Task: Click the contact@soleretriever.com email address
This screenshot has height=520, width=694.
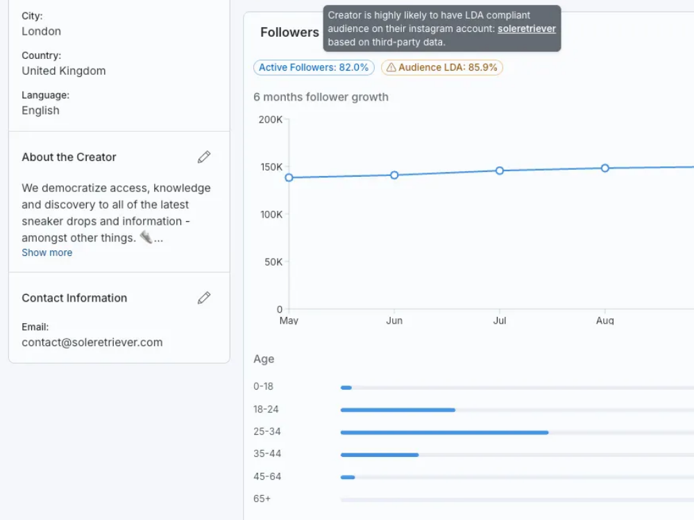Action: click(x=92, y=343)
